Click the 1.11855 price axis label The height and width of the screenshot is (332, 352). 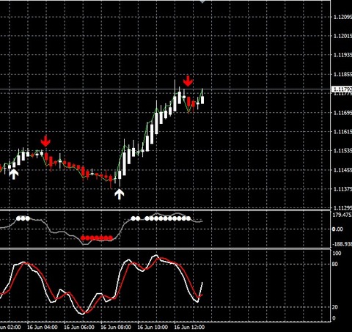342,74
